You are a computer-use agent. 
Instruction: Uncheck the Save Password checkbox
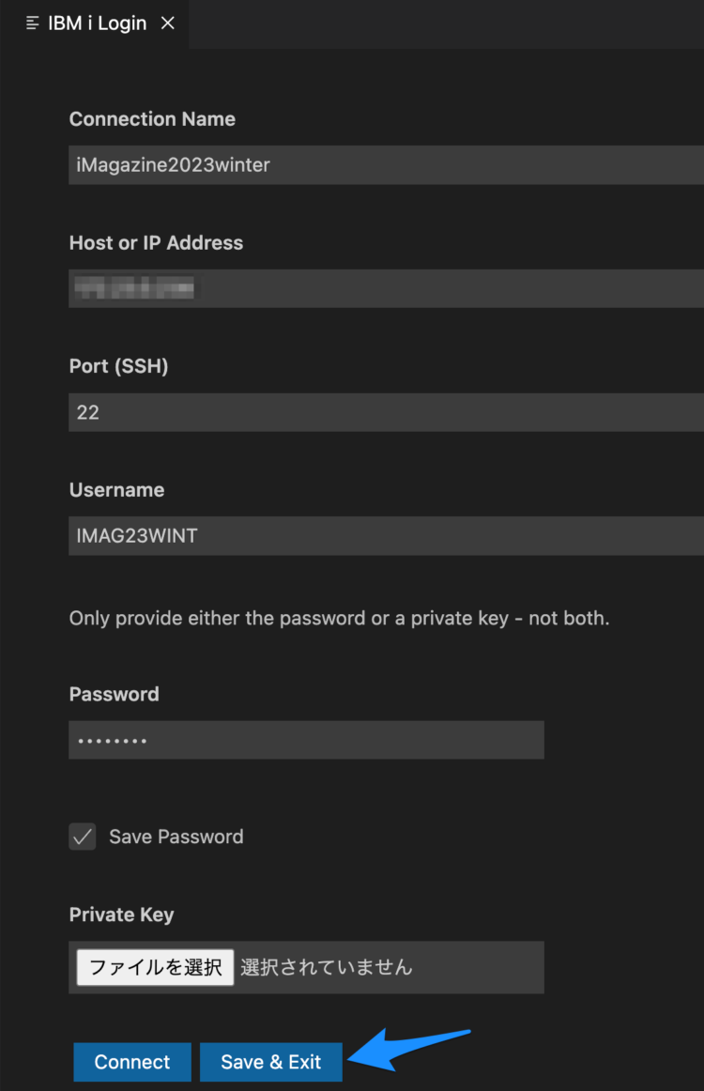[82, 837]
